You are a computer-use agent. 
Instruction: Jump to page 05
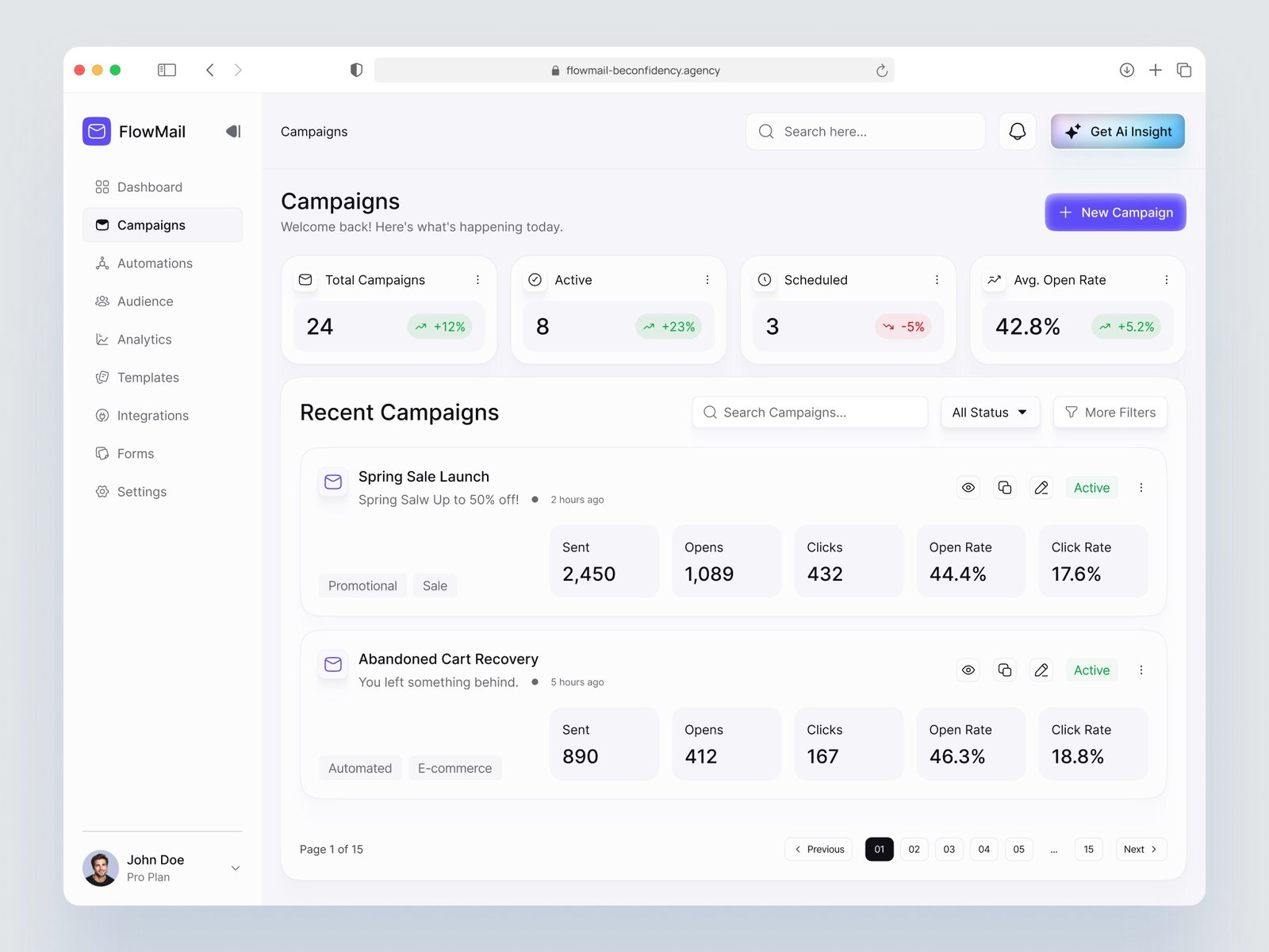1019,849
